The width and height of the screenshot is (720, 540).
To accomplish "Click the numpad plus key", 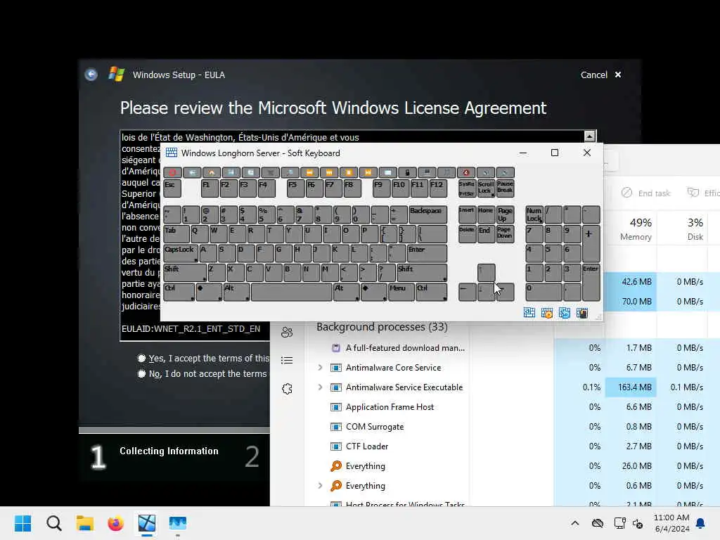I will point(591,243).
